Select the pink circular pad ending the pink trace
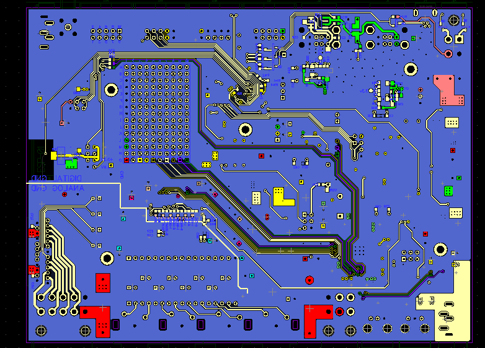The height and width of the screenshot is (348, 485). click(448, 54)
